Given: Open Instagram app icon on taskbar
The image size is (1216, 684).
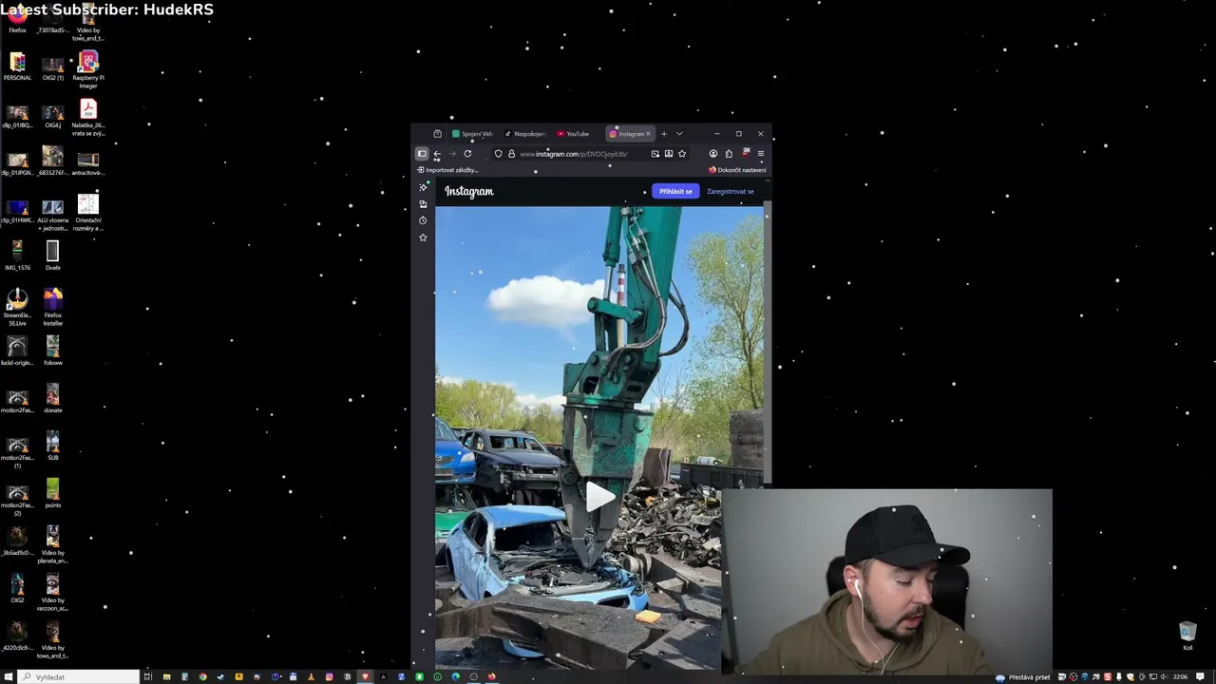Looking at the screenshot, I should pyautogui.click(x=329, y=676).
